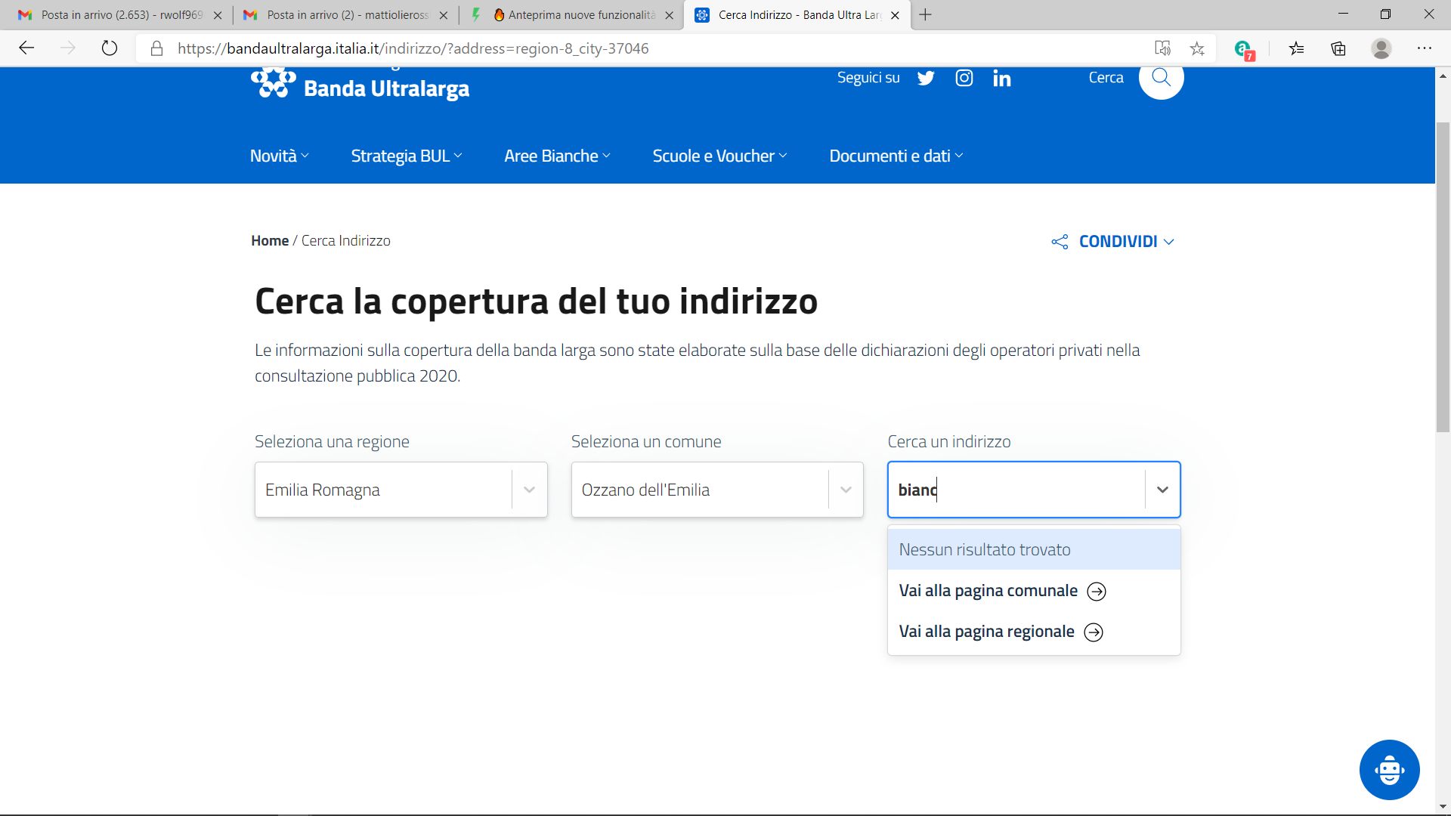Viewport: 1451px width, 816px height.
Task: Open the Scuole e Voucher menu
Action: [x=719, y=156]
